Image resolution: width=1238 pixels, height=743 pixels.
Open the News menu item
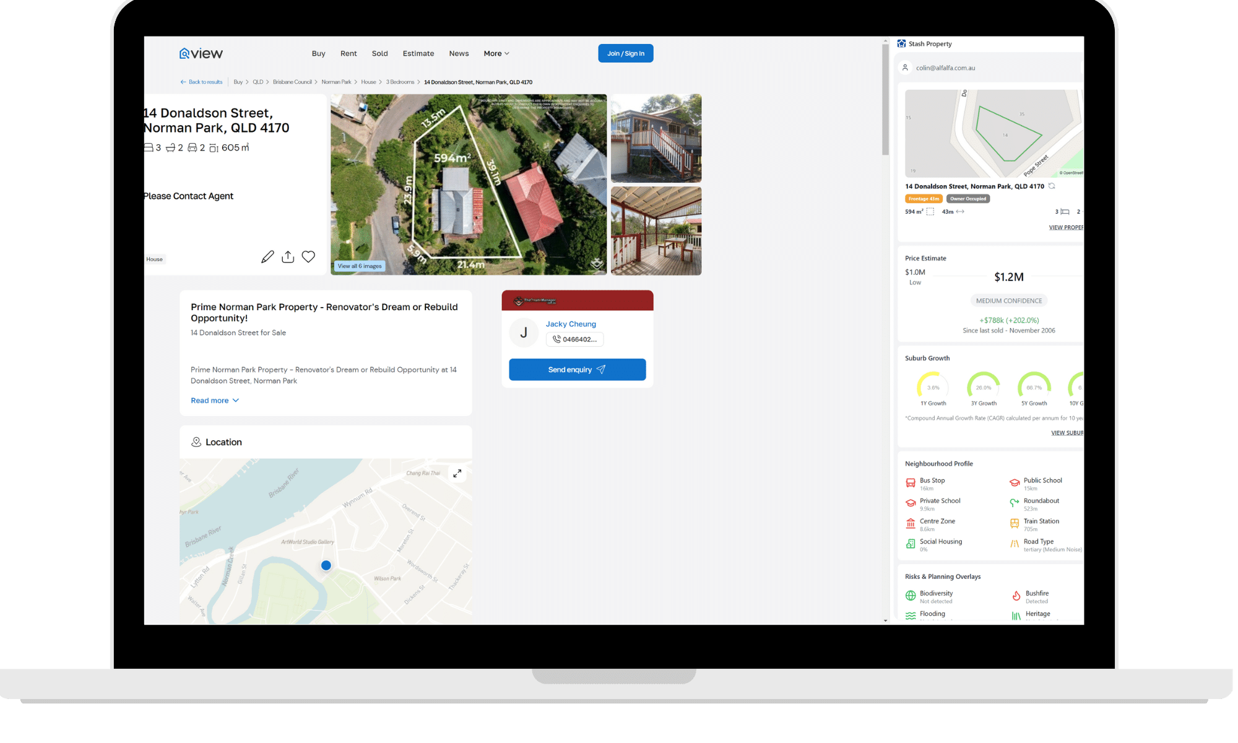(x=459, y=53)
